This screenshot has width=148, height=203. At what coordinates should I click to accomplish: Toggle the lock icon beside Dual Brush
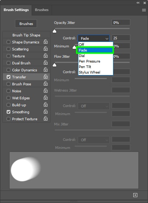coord(46,63)
